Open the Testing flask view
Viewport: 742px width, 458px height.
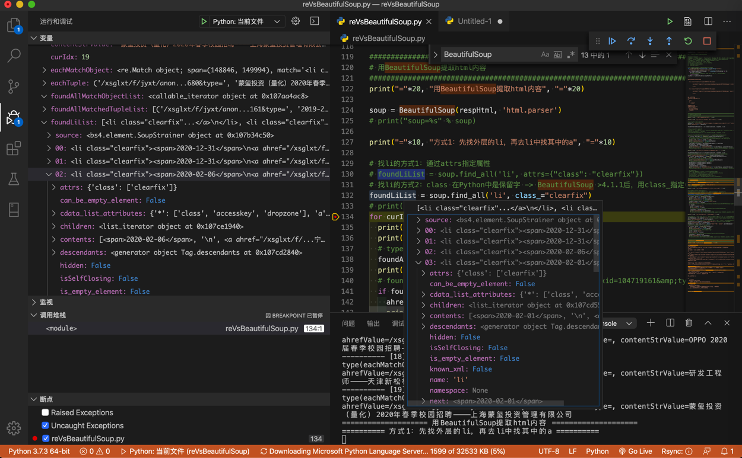tap(14, 179)
